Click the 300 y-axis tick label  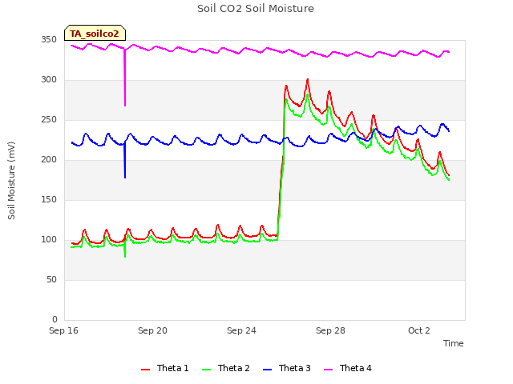pyautogui.click(x=49, y=80)
